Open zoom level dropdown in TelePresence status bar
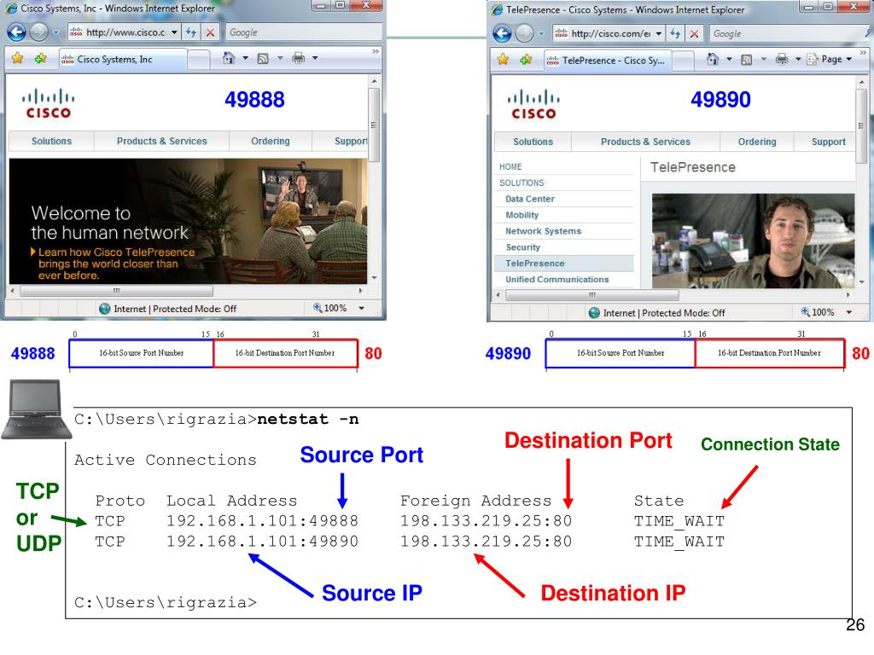 click(849, 312)
